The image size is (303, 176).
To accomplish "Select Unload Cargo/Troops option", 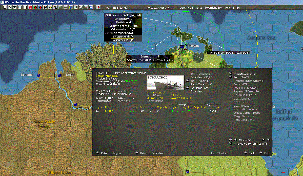I will (247, 113).
